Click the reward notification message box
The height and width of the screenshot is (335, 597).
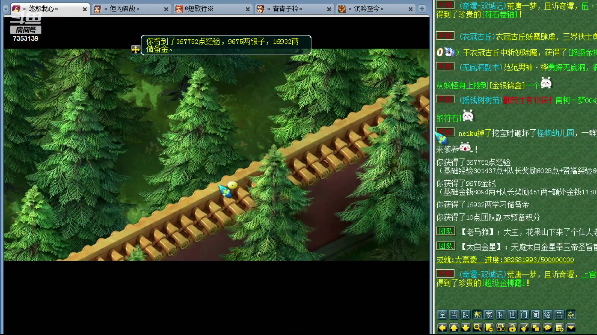(x=226, y=45)
